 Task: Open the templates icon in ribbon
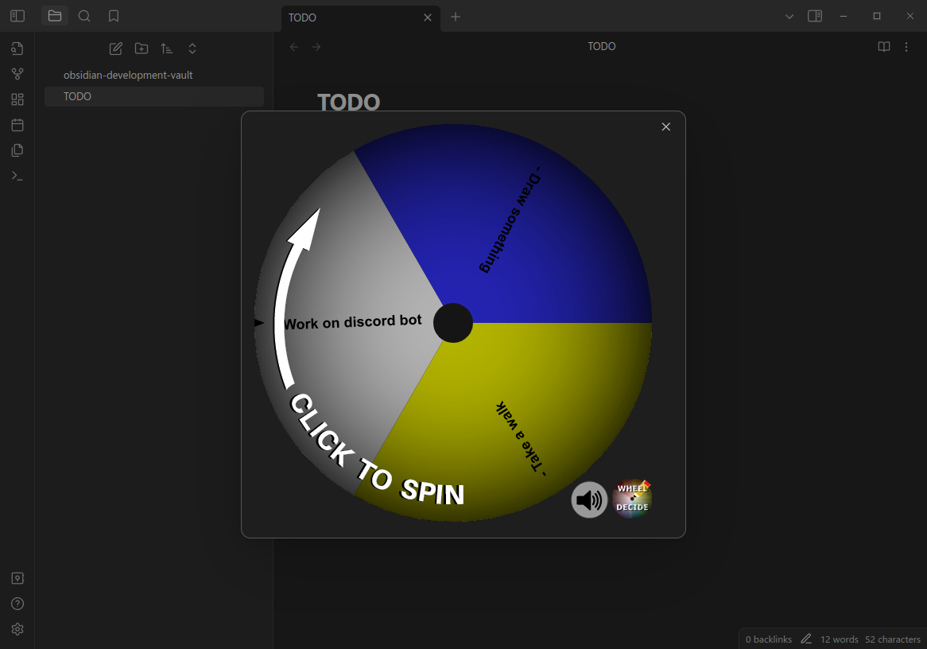(x=17, y=150)
